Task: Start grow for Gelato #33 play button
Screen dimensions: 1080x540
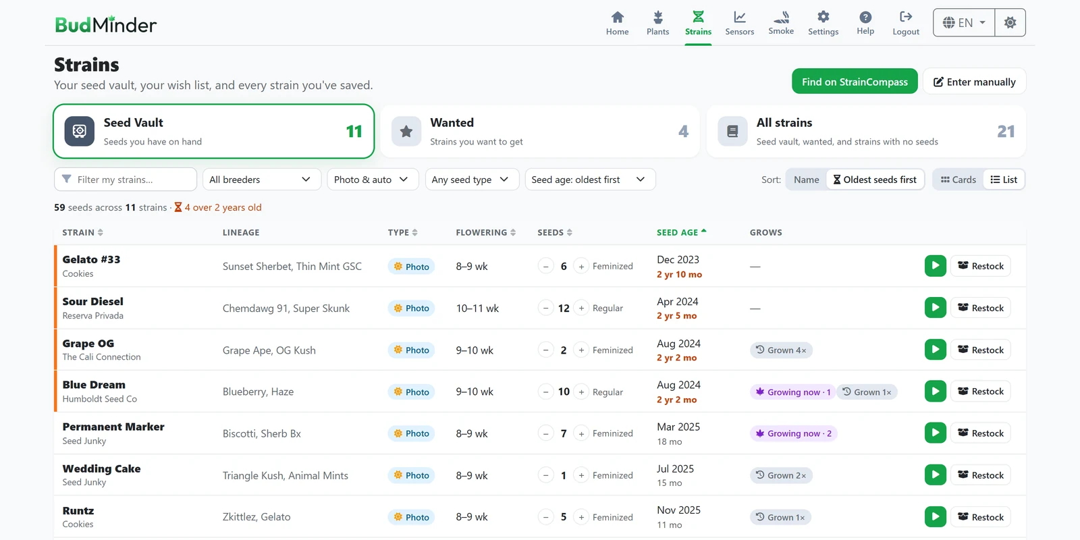Action: (935, 266)
